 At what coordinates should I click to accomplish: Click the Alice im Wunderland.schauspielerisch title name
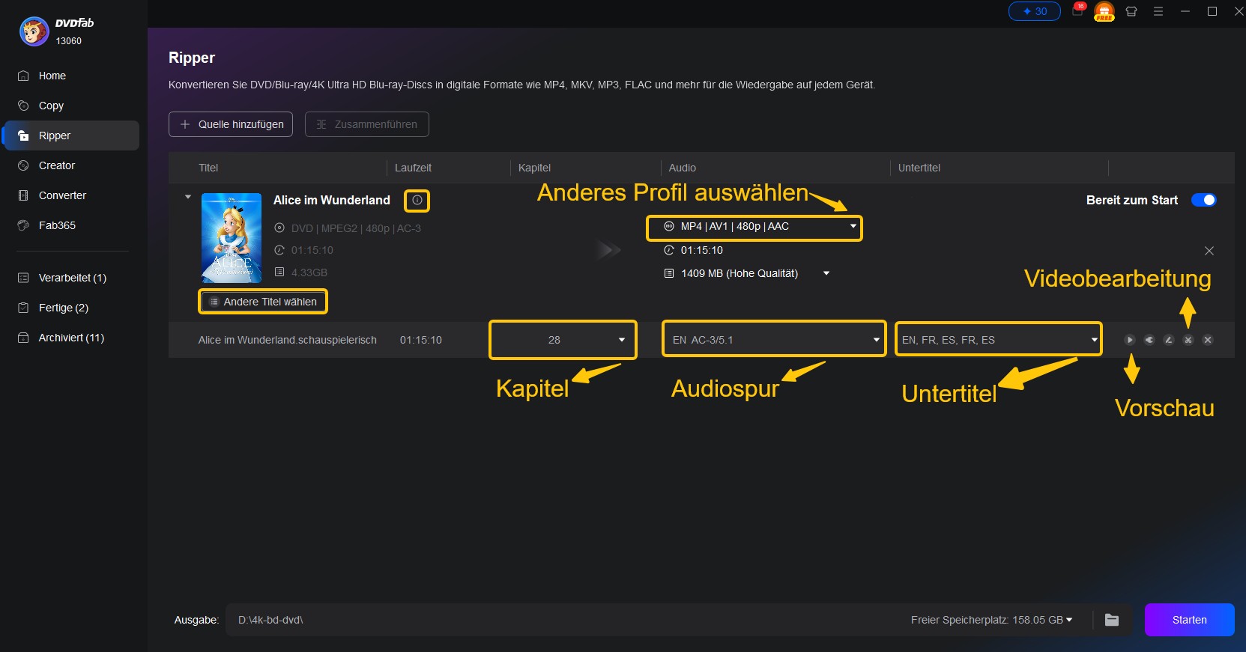click(287, 340)
